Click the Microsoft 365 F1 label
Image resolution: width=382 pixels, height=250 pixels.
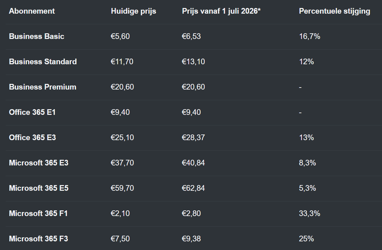(x=38, y=213)
